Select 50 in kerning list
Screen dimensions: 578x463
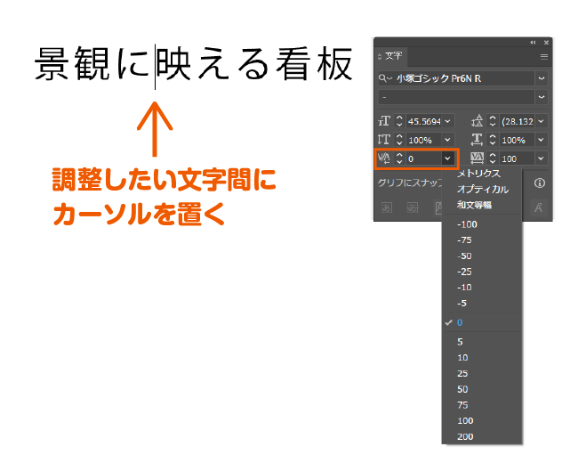(x=482, y=389)
